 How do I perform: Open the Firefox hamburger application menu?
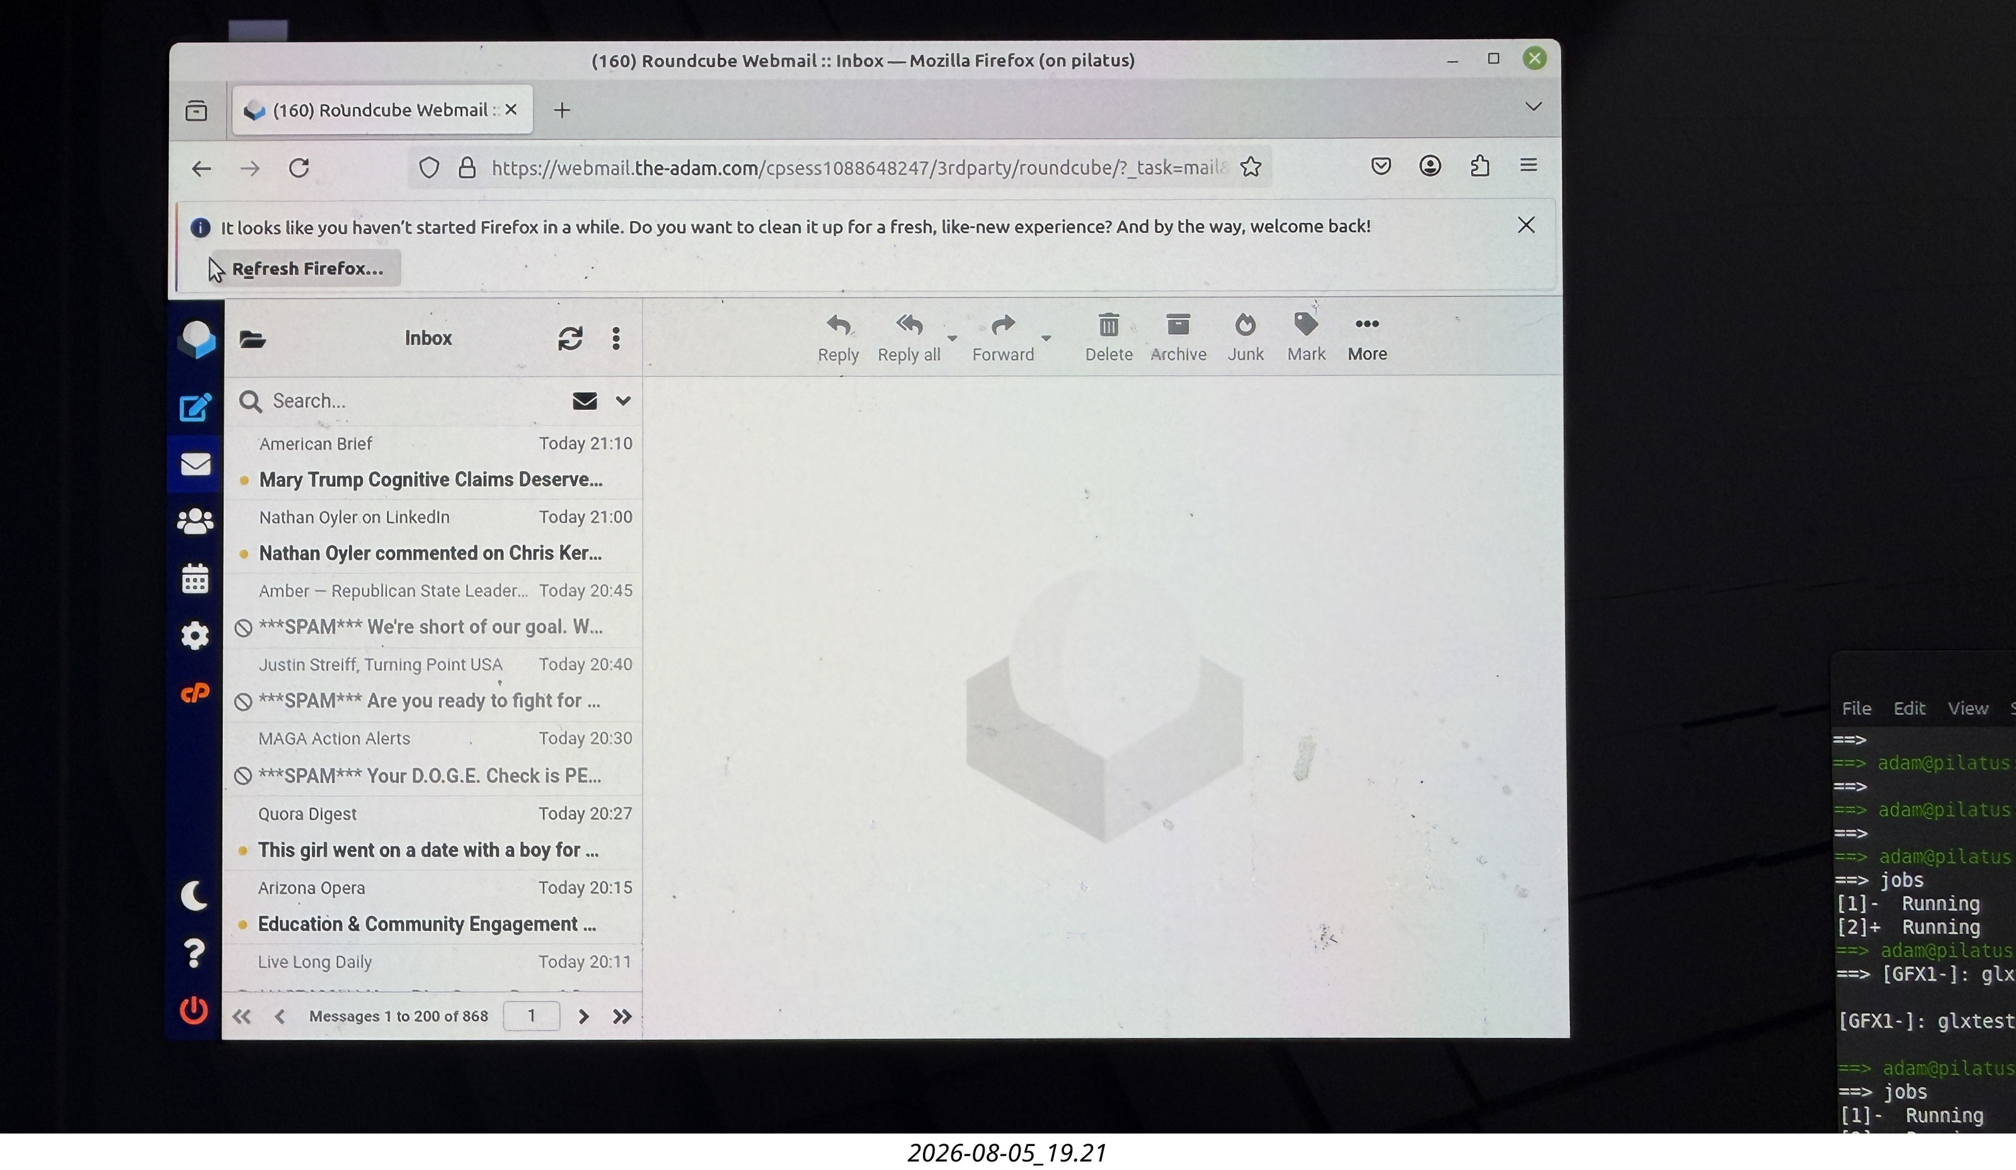point(1528,166)
